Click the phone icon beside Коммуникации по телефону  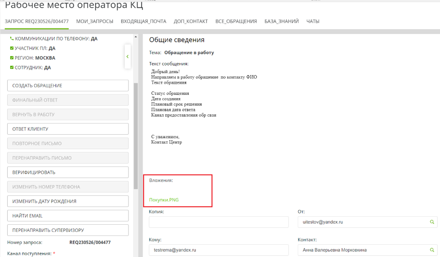click(x=11, y=39)
